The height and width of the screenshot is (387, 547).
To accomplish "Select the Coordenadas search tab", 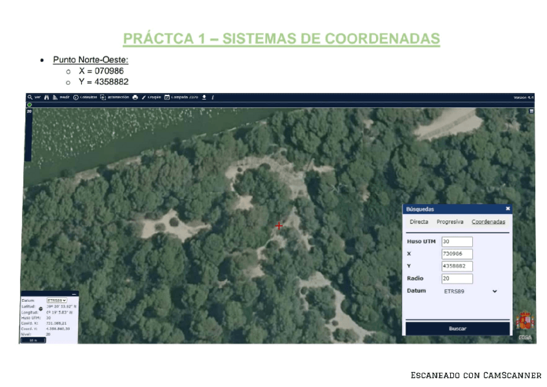I will click(x=488, y=222).
